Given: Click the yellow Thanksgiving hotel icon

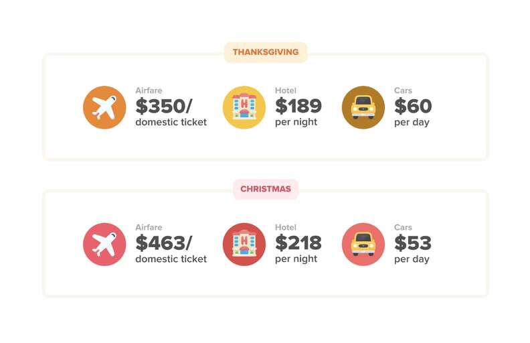Looking at the screenshot, I should point(244,107).
